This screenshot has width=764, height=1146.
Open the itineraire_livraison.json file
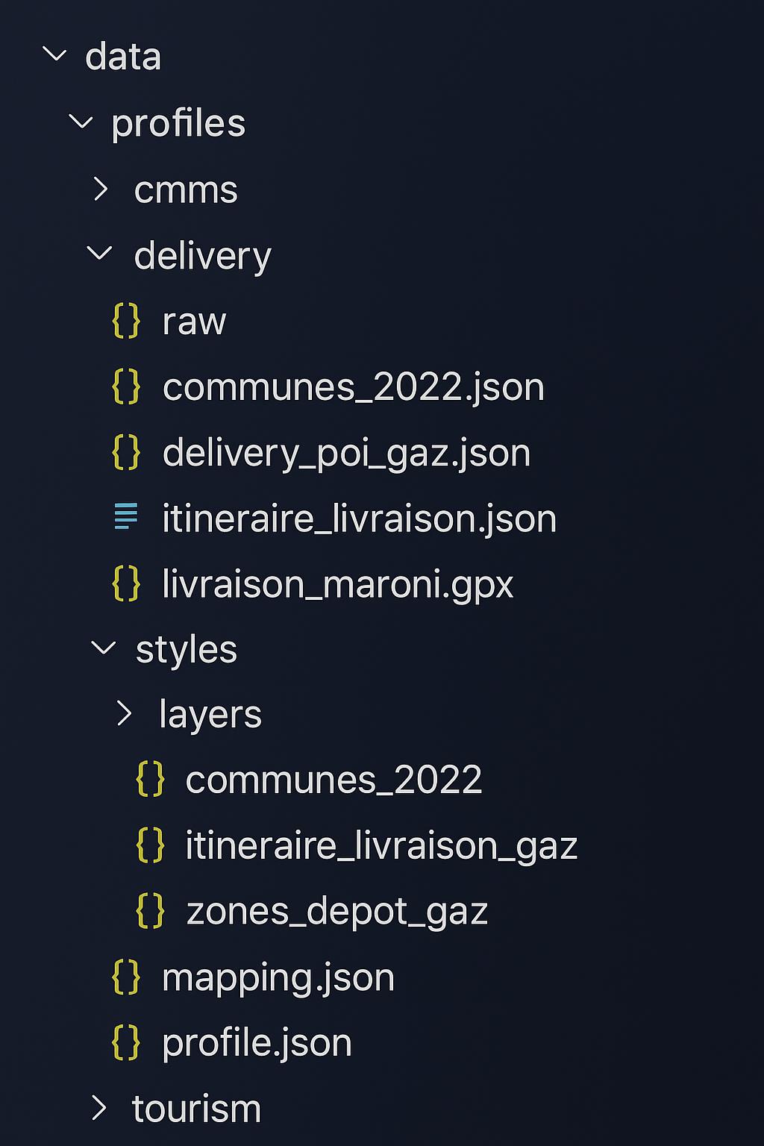359,519
